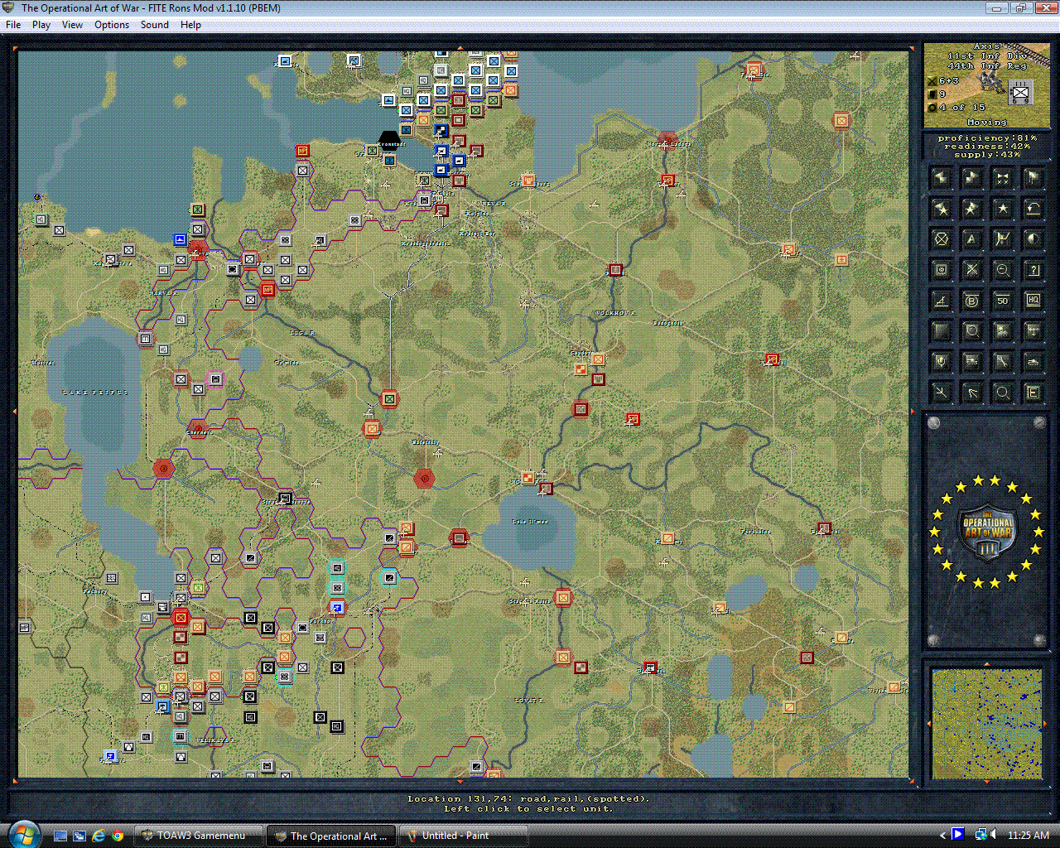Click the 'proficiency:81%' readout
Screen dimensions: 1060x848
pos(986,138)
